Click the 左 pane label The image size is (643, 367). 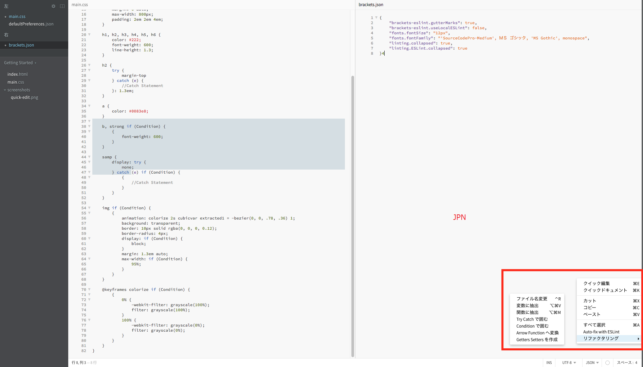tap(6, 6)
